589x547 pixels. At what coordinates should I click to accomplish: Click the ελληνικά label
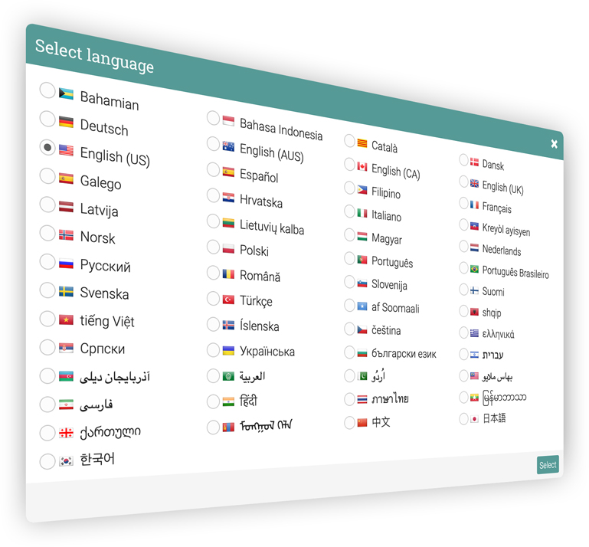coord(498,333)
